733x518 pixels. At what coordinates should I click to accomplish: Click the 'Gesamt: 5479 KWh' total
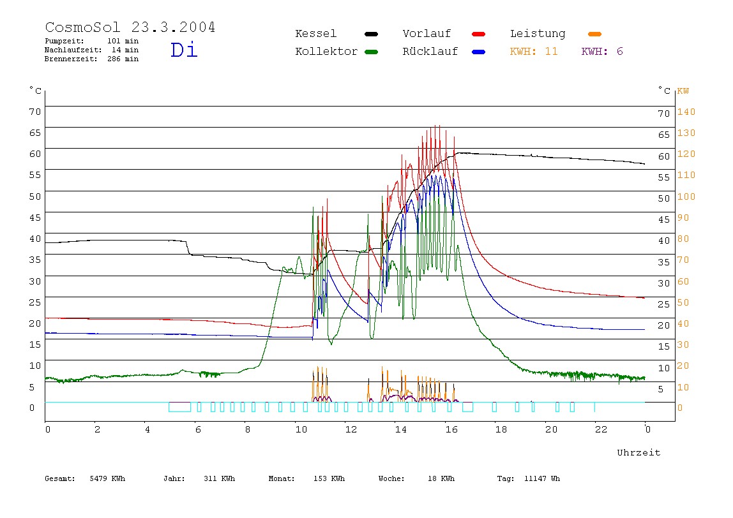(x=85, y=478)
